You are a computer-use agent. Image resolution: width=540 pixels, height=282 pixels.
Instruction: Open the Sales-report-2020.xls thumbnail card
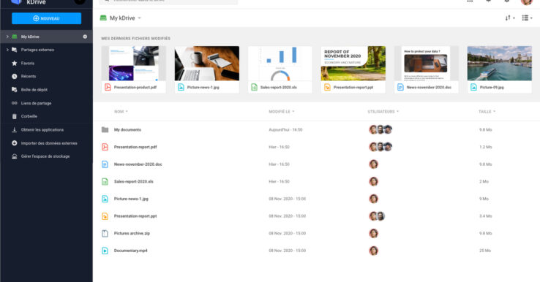pyautogui.click(x=280, y=69)
